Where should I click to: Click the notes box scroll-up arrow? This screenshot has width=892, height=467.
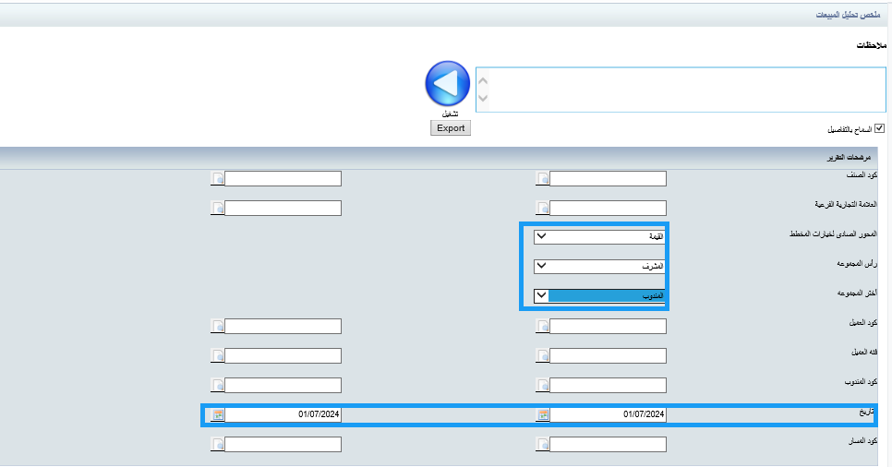click(483, 80)
